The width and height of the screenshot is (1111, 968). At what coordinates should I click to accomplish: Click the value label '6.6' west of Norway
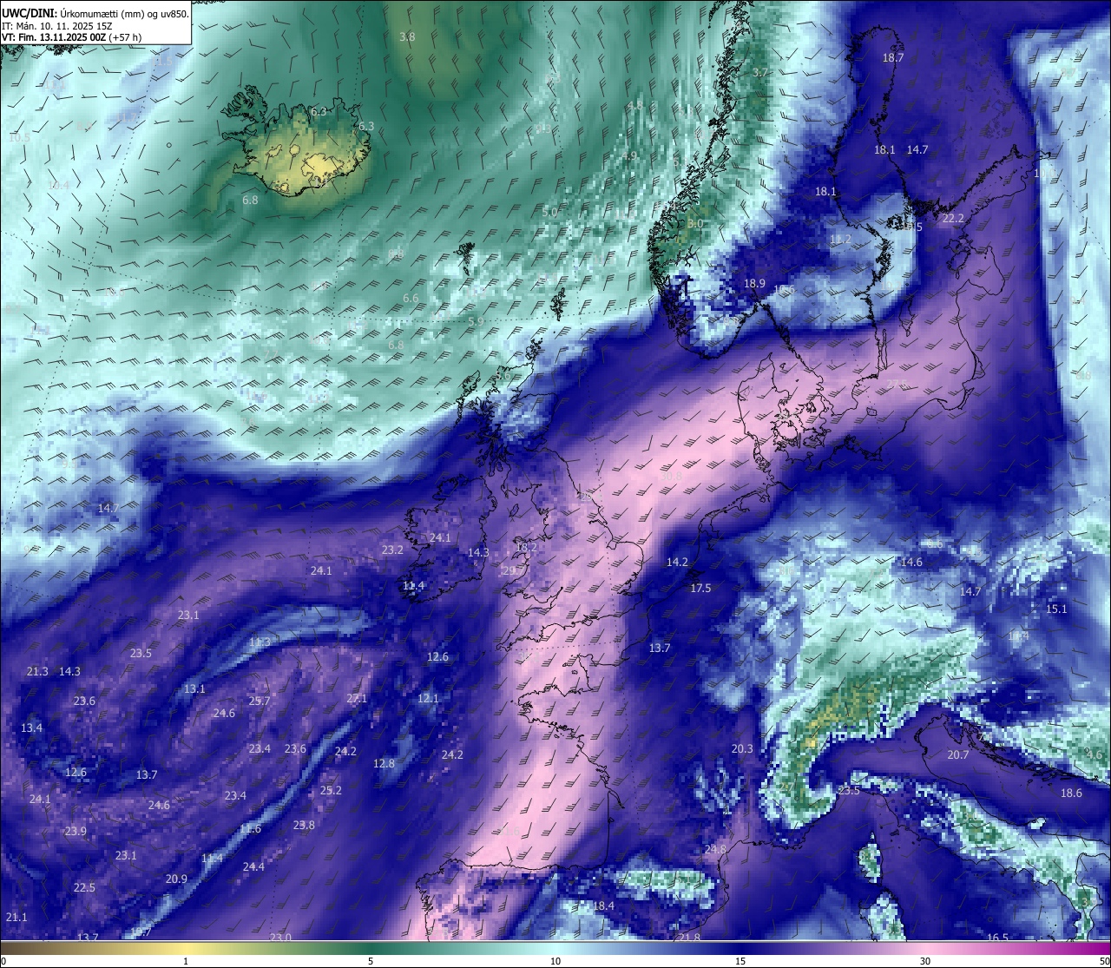[411, 299]
